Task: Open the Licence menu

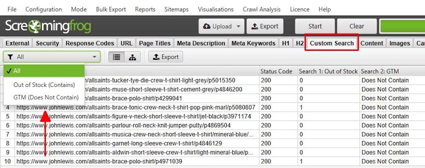Action: pos(300,9)
